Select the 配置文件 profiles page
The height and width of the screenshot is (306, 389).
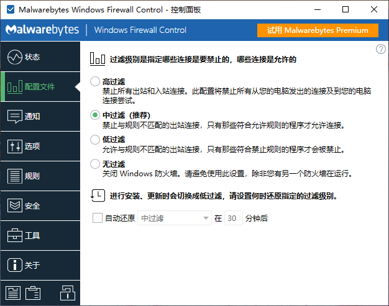pyautogui.click(x=40, y=87)
